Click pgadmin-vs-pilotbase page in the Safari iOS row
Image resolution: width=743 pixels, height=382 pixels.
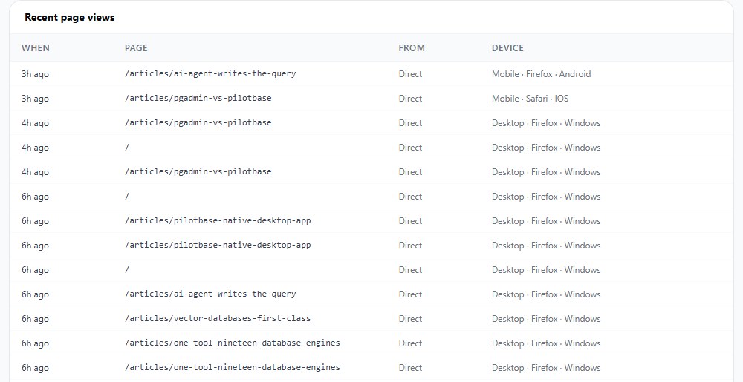point(198,99)
